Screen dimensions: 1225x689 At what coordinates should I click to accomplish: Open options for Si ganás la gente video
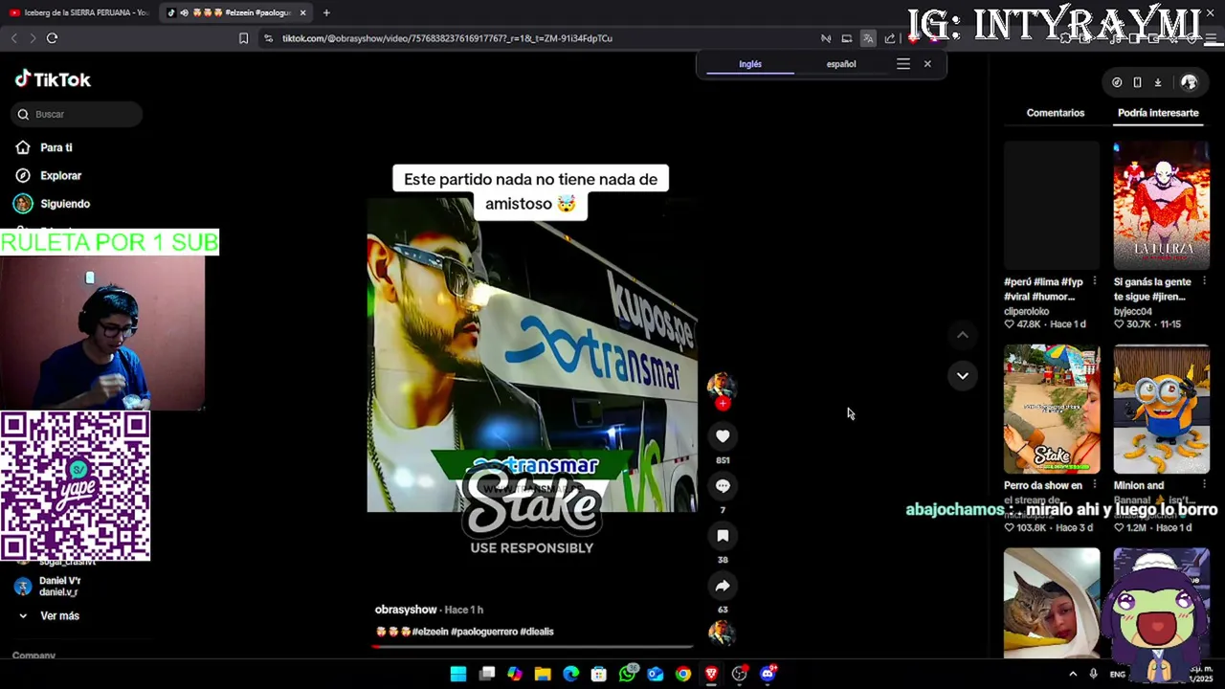point(1204,282)
